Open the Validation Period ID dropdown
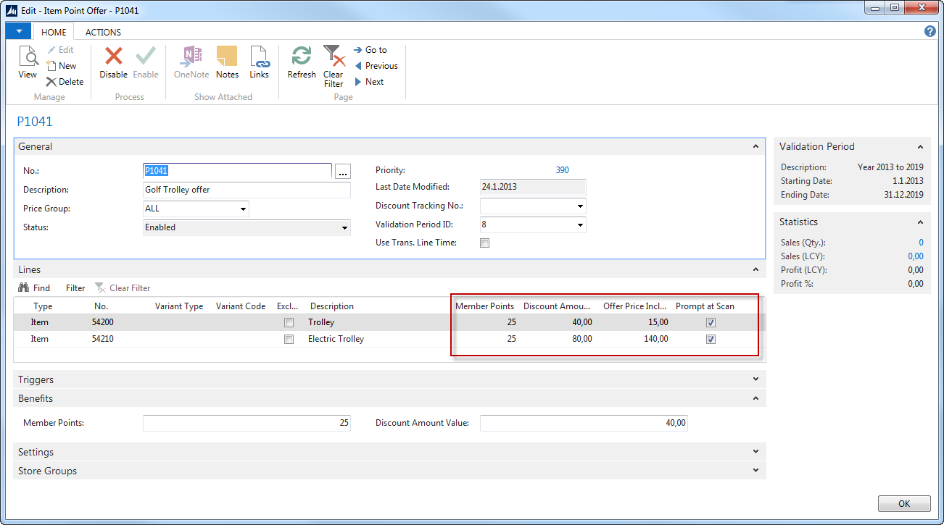Image resolution: width=944 pixels, height=525 pixels. coord(580,225)
